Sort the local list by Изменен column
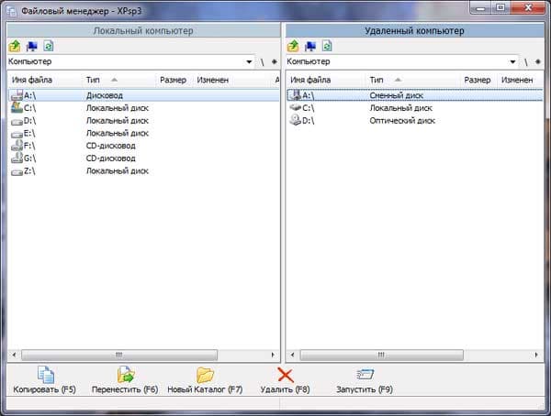Viewport: 551px width, 416px height. pyautogui.click(x=232, y=80)
